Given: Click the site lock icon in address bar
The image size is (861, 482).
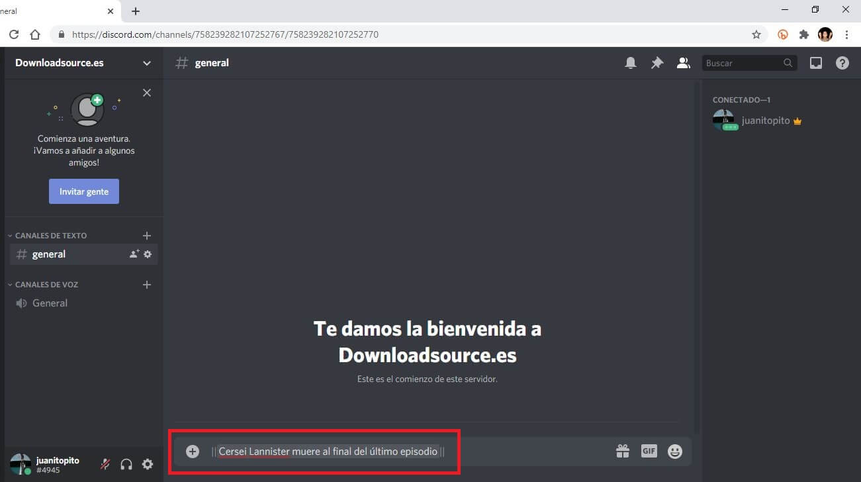Looking at the screenshot, I should click(62, 34).
